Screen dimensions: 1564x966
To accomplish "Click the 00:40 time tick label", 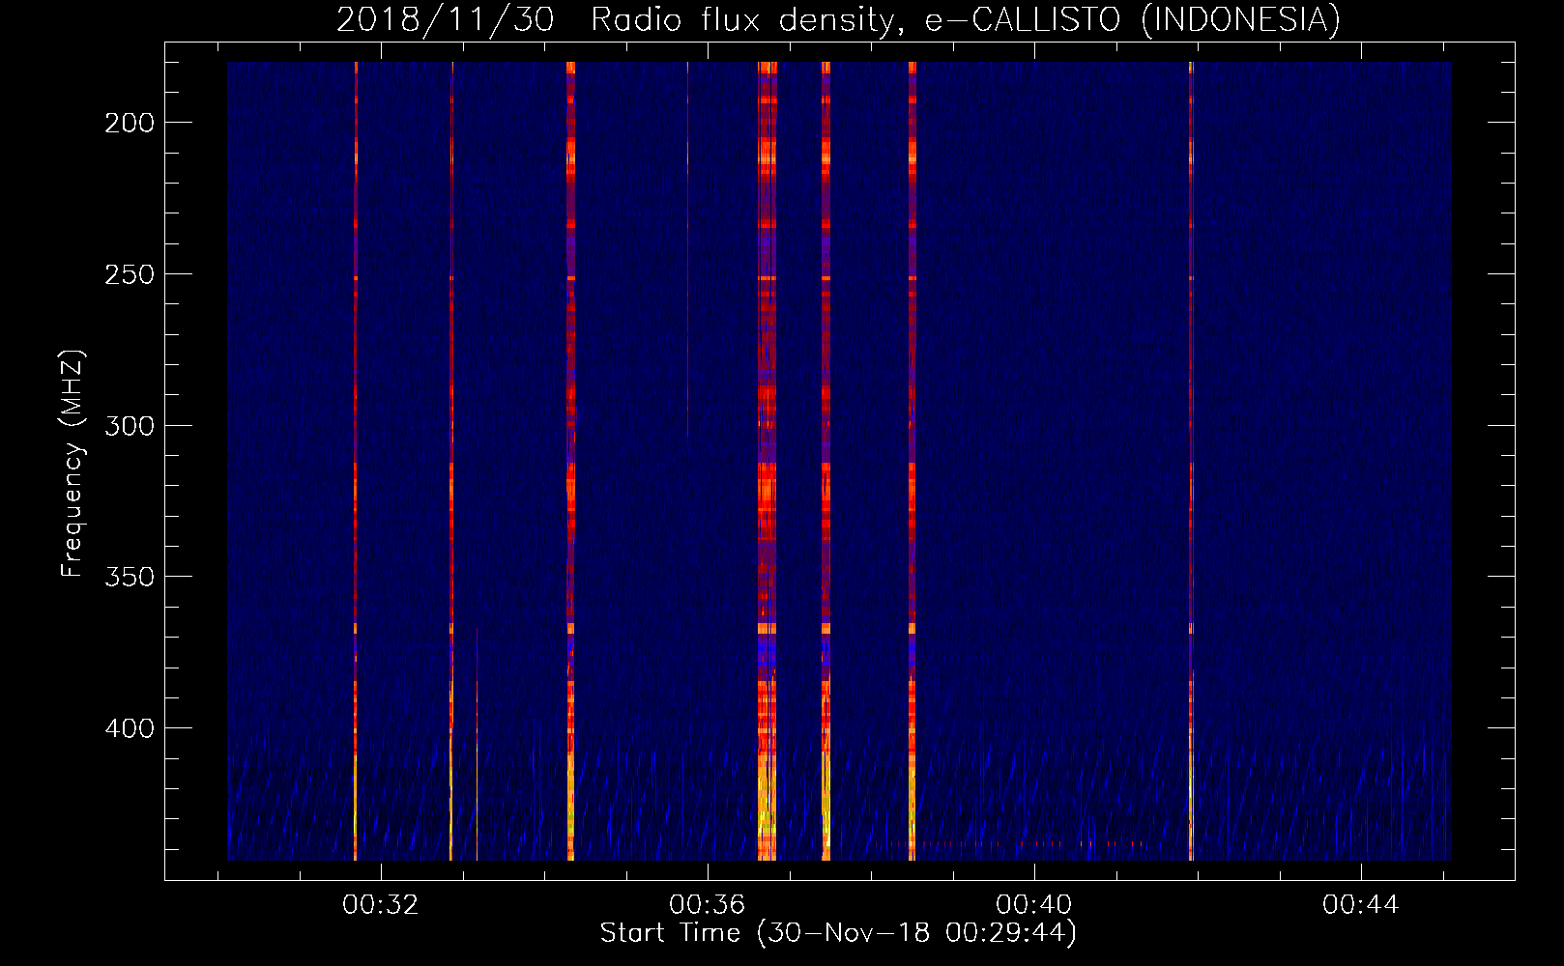I will (1034, 905).
